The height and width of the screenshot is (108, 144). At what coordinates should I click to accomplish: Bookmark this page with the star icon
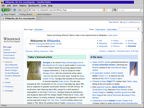pyautogui.click(x=107, y=10)
